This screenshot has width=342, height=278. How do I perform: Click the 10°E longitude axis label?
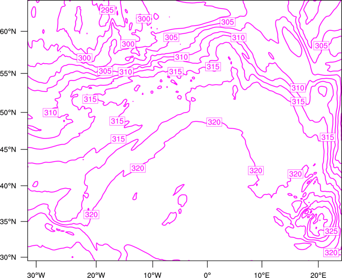[262, 275]
